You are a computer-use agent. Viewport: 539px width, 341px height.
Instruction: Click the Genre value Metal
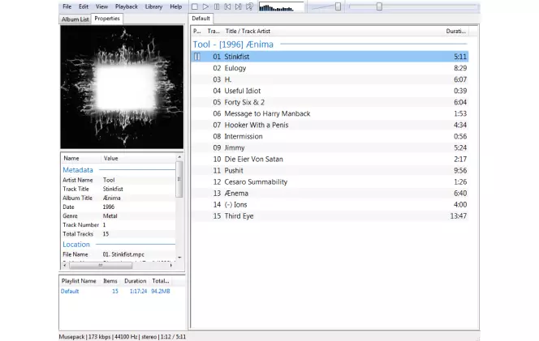(x=110, y=215)
